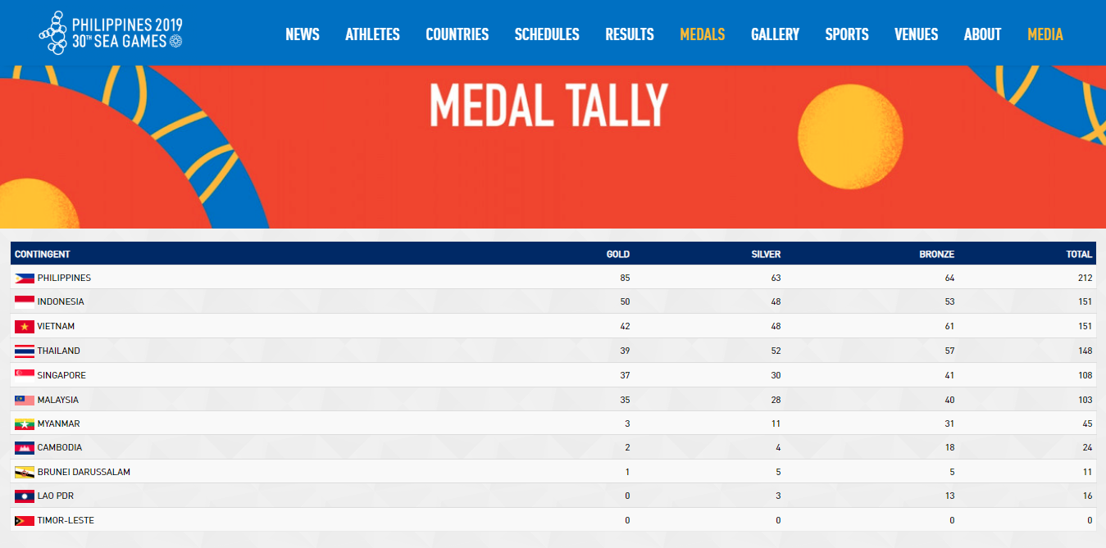
Task: Click the Thailand flag icon
Action: [25, 351]
